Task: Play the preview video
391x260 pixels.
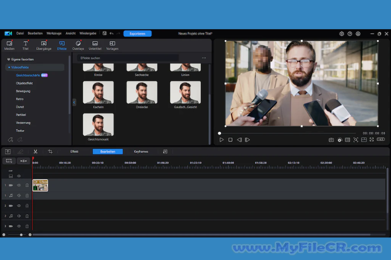Action: coord(222,140)
